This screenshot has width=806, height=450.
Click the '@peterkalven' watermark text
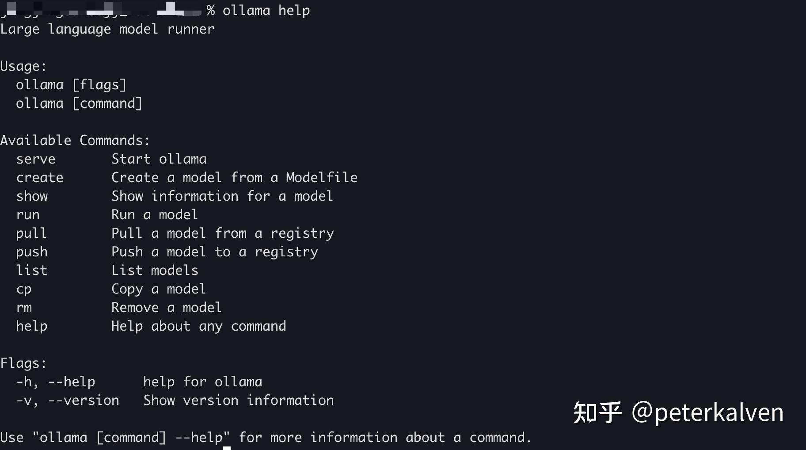(x=707, y=413)
